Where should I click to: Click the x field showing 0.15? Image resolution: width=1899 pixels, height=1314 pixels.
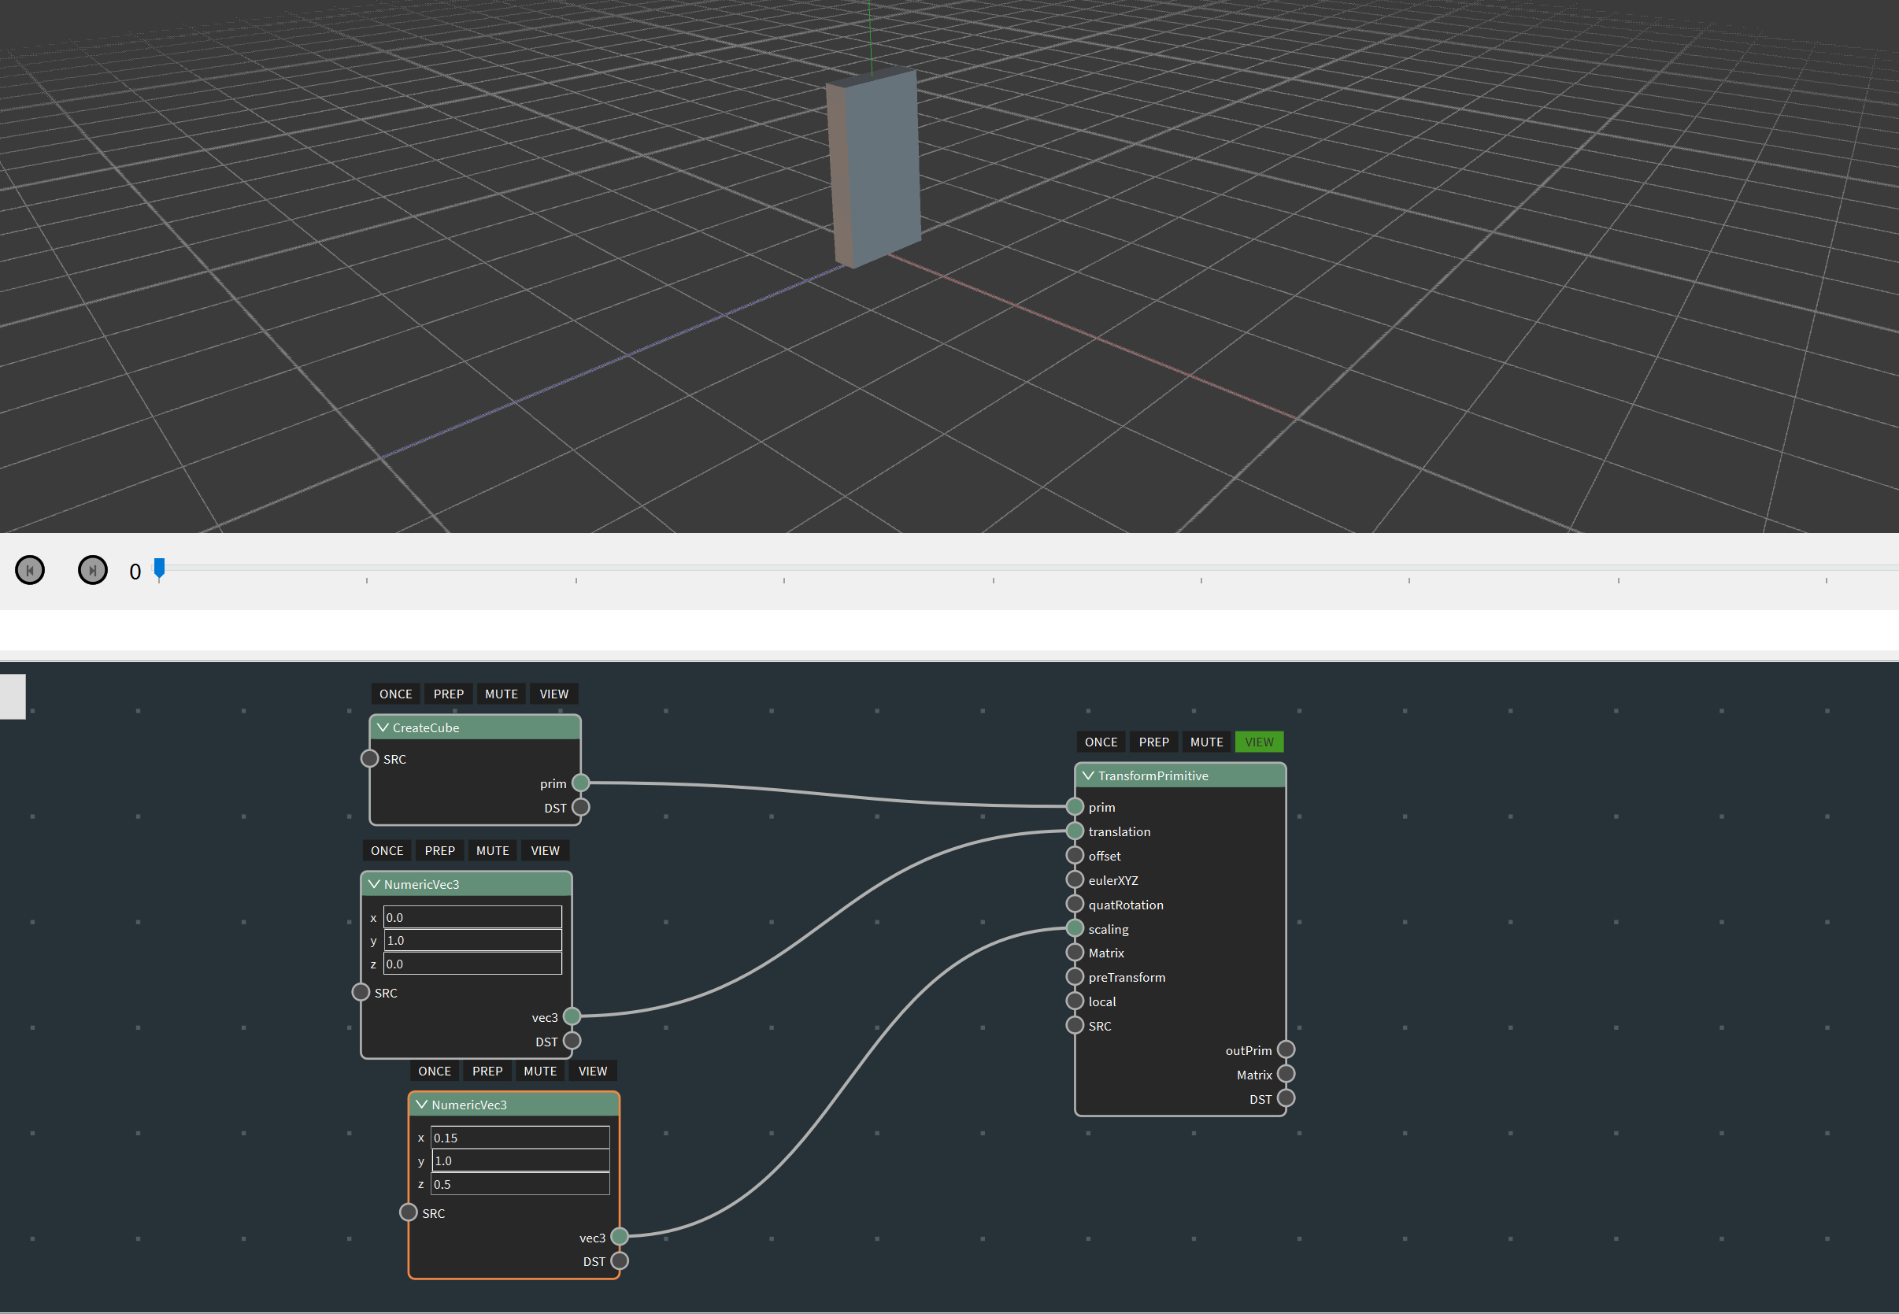click(520, 1138)
